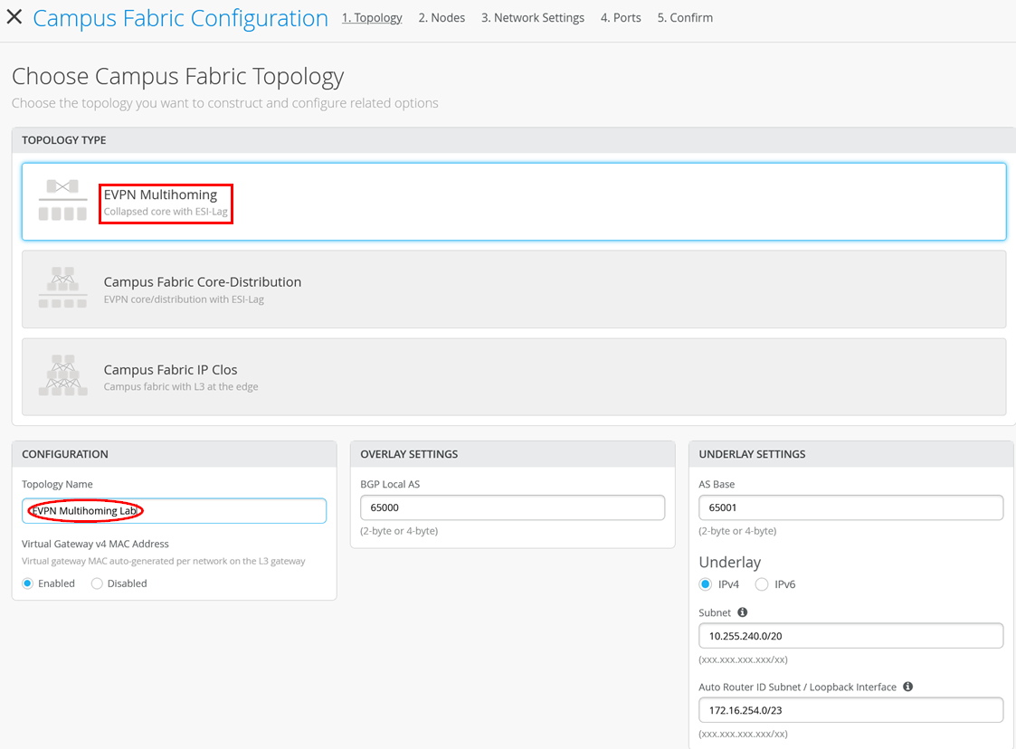Image resolution: width=1016 pixels, height=749 pixels.
Task: Choose IPv4 underlay option
Action: pyautogui.click(x=706, y=584)
